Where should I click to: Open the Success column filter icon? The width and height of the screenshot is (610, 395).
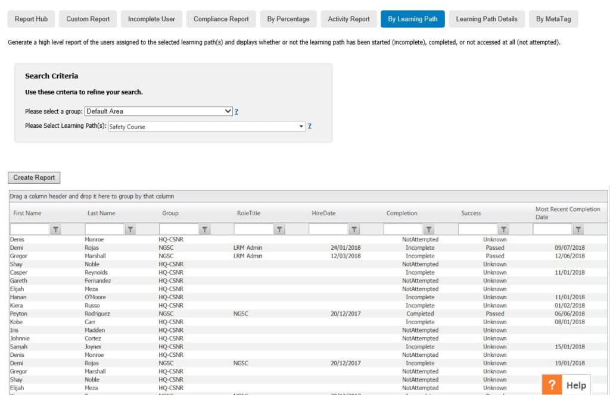(x=503, y=230)
